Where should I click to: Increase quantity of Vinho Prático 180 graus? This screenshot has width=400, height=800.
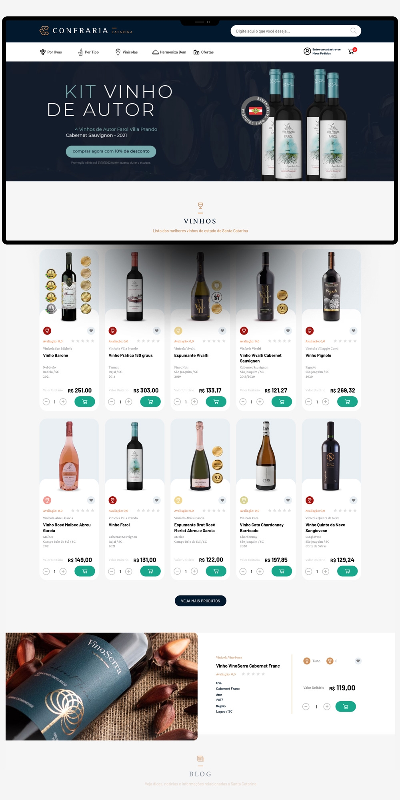[x=129, y=402]
